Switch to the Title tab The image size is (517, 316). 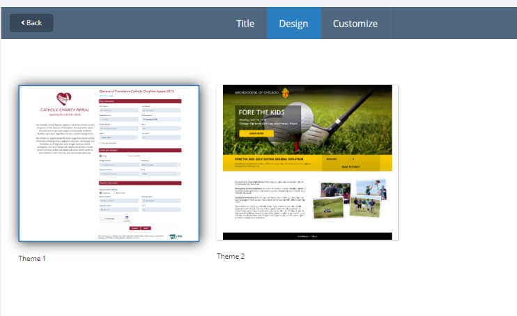coord(245,23)
